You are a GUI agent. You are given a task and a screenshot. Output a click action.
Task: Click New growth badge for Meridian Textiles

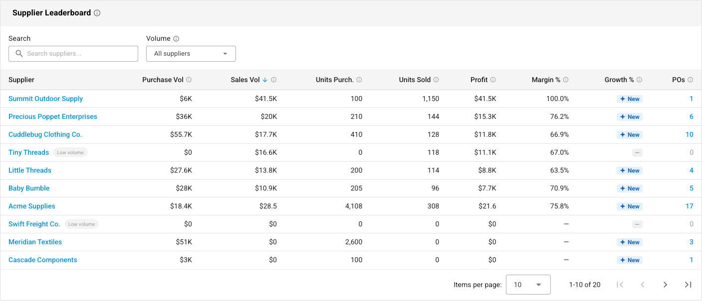[x=630, y=242]
